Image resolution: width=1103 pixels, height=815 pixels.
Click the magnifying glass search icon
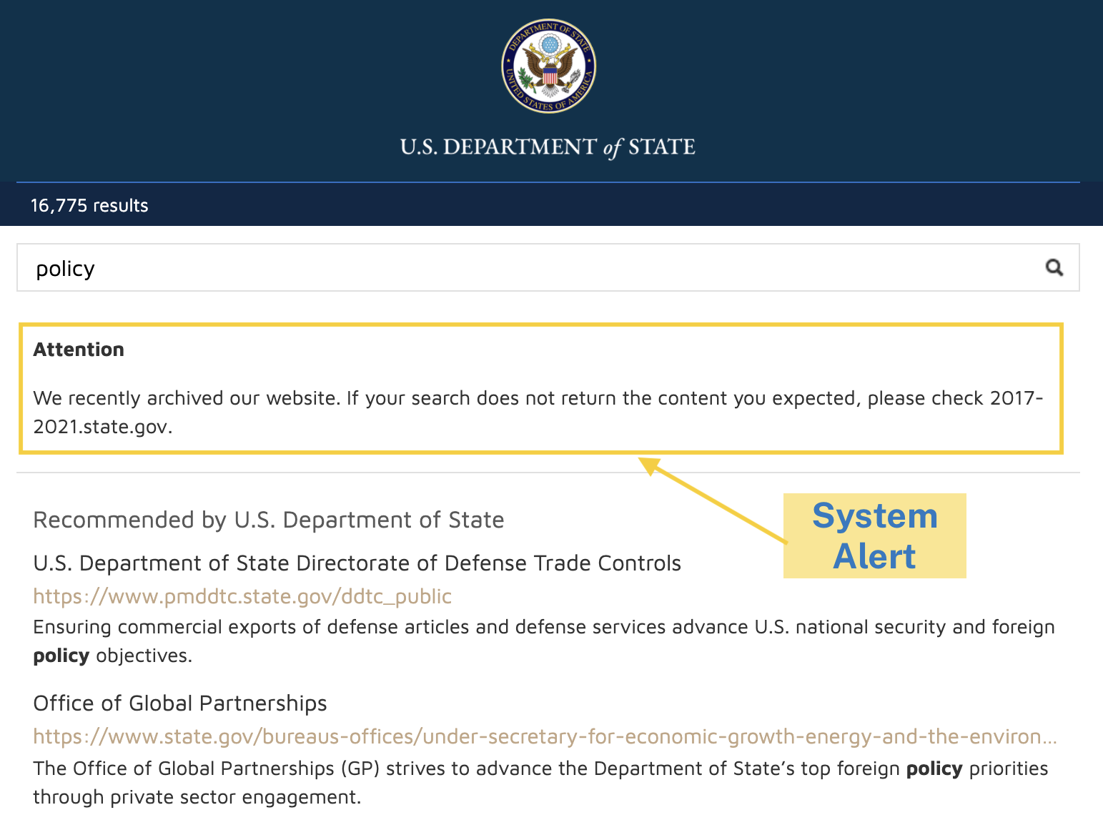[1054, 267]
